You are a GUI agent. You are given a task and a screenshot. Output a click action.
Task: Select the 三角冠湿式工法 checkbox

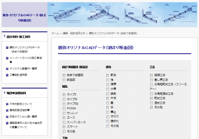tap(151, 94)
